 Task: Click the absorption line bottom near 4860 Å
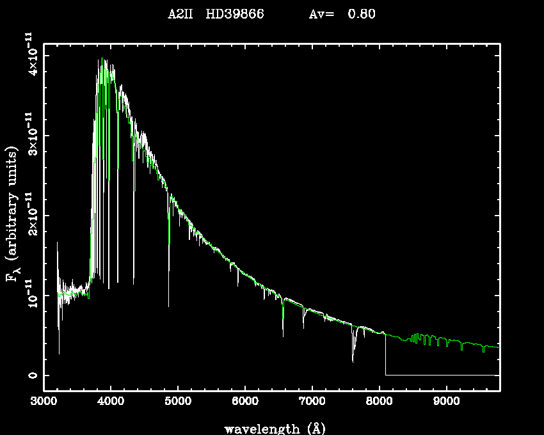(x=169, y=304)
